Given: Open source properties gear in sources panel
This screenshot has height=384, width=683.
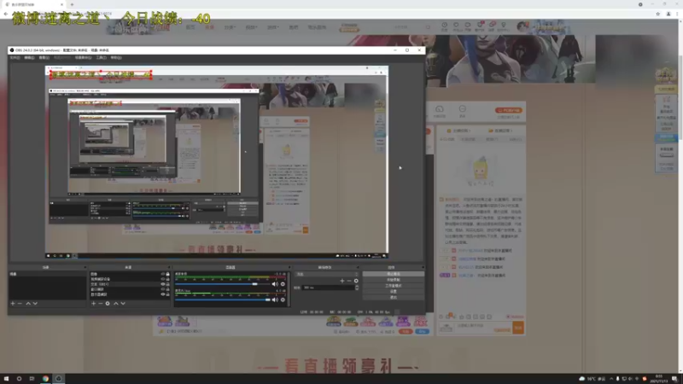Looking at the screenshot, I should click(108, 304).
